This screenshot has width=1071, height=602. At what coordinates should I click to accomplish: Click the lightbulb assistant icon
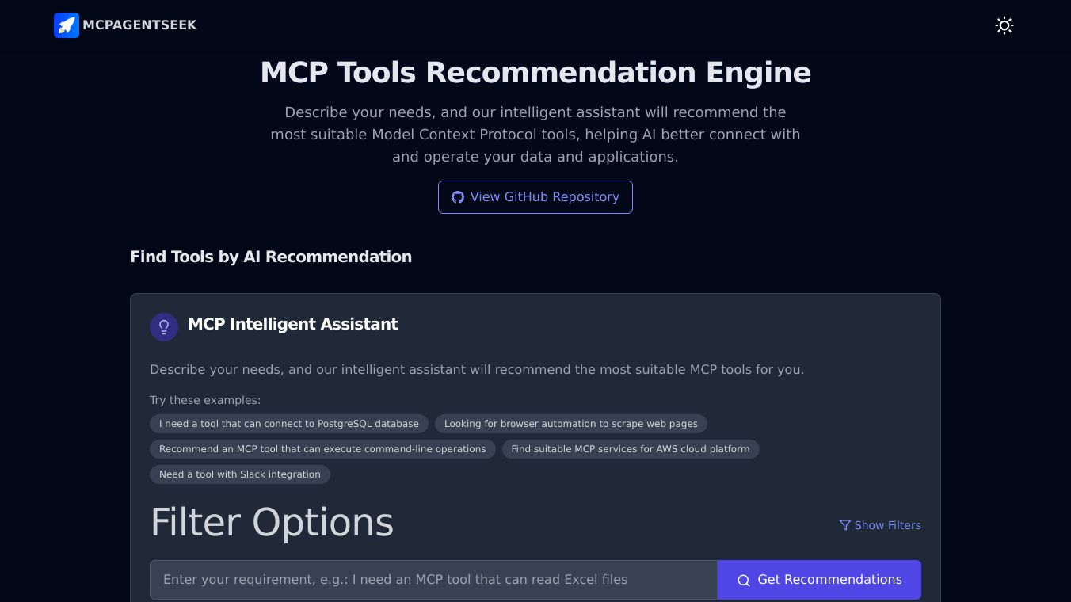click(x=164, y=327)
